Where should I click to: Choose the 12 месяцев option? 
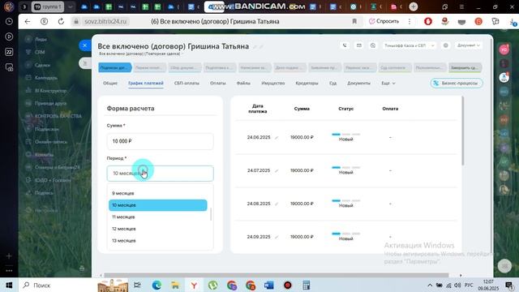click(x=158, y=229)
